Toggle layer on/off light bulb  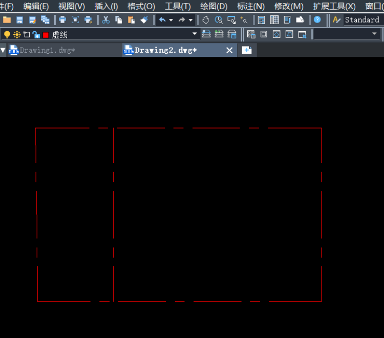(7, 35)
